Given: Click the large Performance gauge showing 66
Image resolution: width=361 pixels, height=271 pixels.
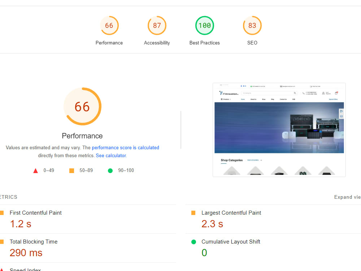Looking at the screenshot, I should pyautogui.click(x=82, y=107).
